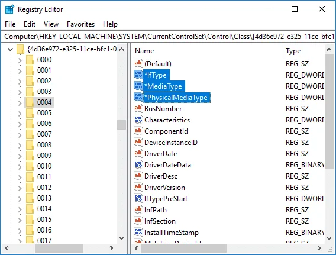Select the InfPath value name

click(156, 210)
